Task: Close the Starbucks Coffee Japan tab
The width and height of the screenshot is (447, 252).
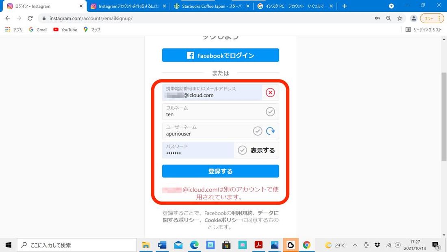Action: coord(248,6)
